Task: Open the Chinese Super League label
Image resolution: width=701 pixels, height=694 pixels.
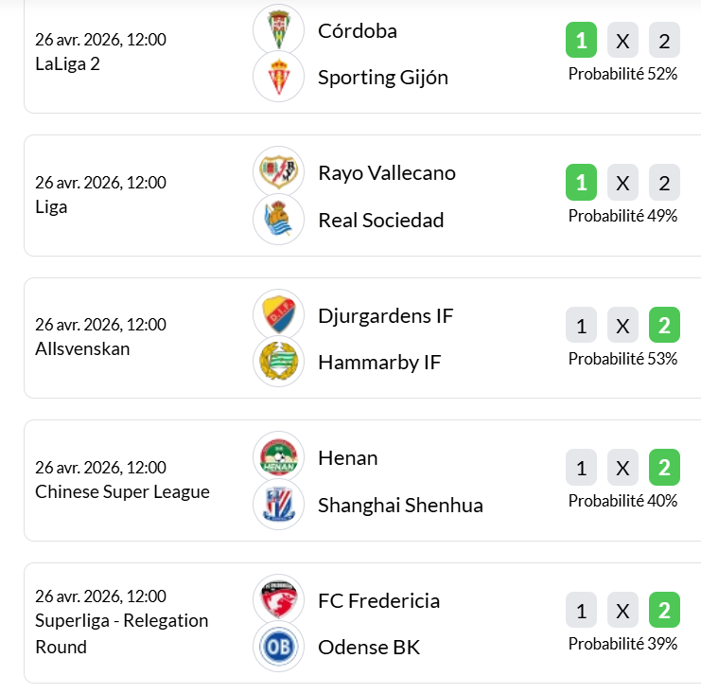Action: 122,491
